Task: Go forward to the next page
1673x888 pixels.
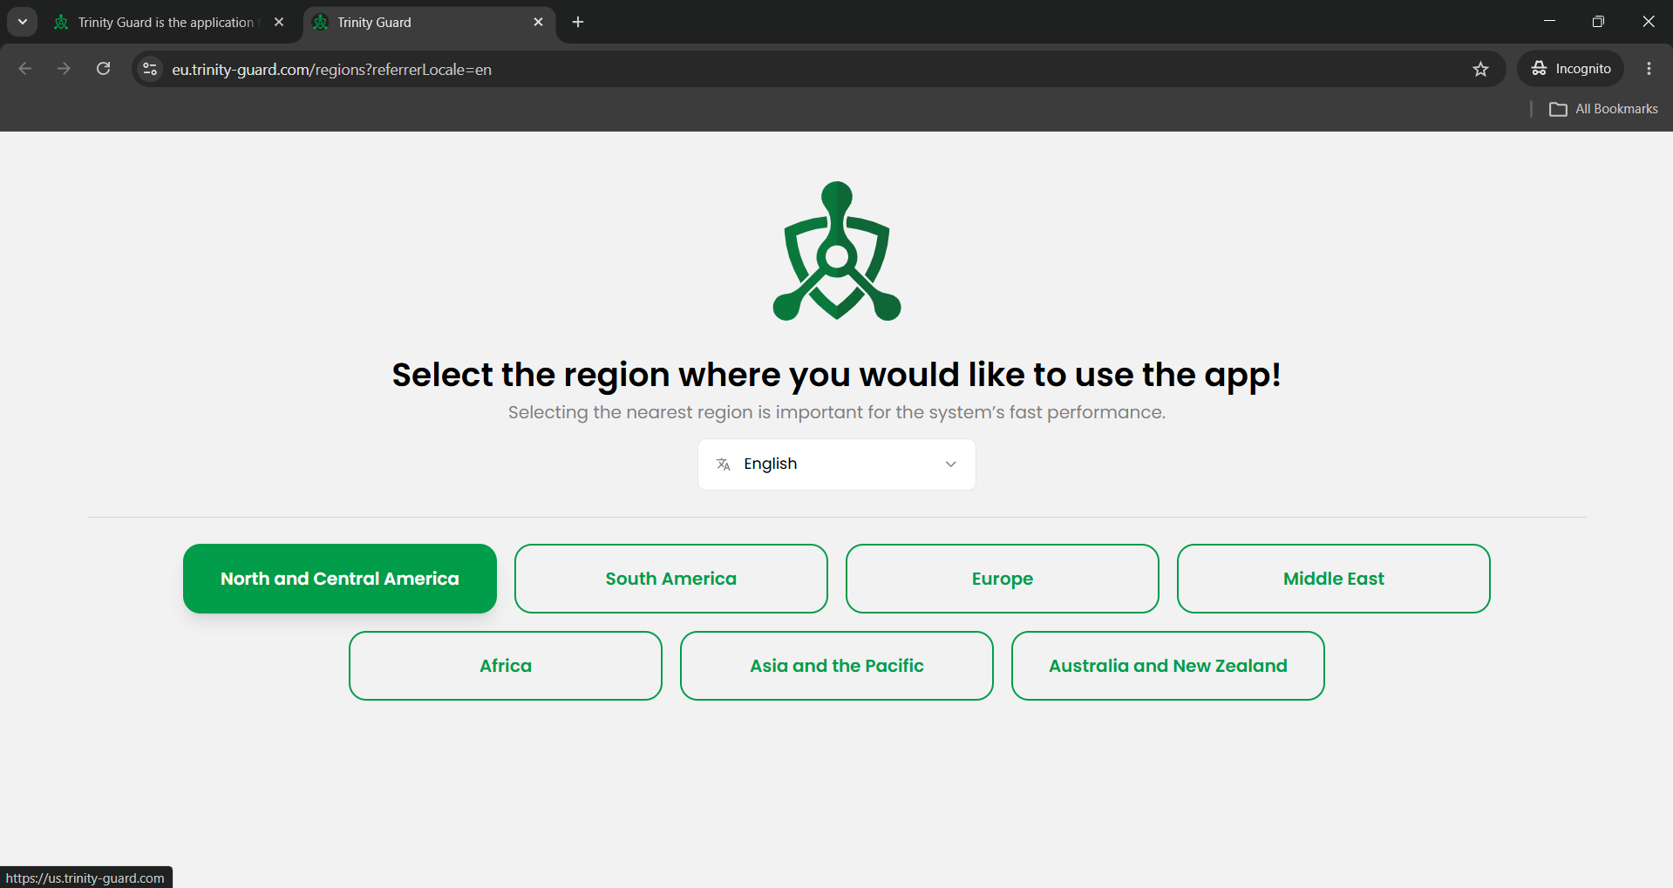Action: tap(64, 69)
